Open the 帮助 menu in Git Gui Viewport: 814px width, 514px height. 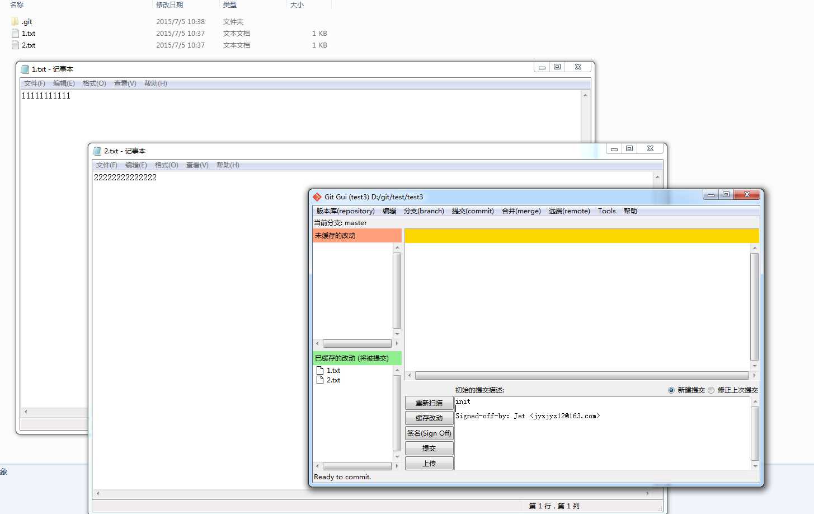pyautogui.click(x=631, y=211)
